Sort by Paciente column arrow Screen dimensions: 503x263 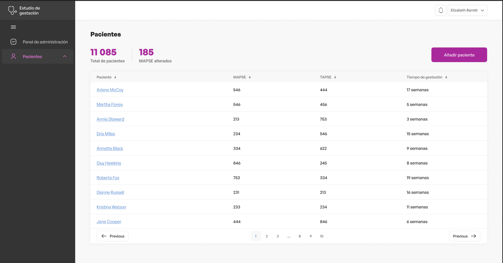pos(115,77)
